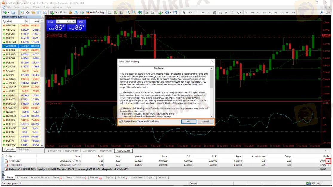Click the volume input field showing 1.00
This screenshot has height=187, width=333.
[66, 21]
